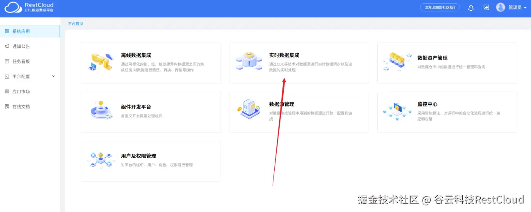Viewport: 531px width, 212px height.
Task: Click text 自定义开发数据处理组件
Action: (141, 116)
